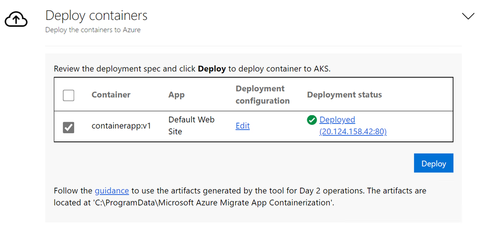
Task: Click the cloud upload icon
Action: (16, 19)
